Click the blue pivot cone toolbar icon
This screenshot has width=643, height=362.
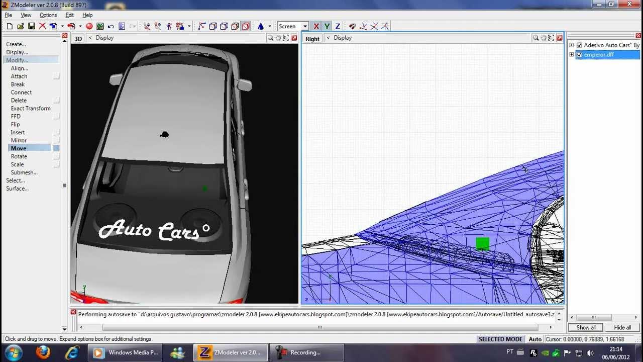261,26
